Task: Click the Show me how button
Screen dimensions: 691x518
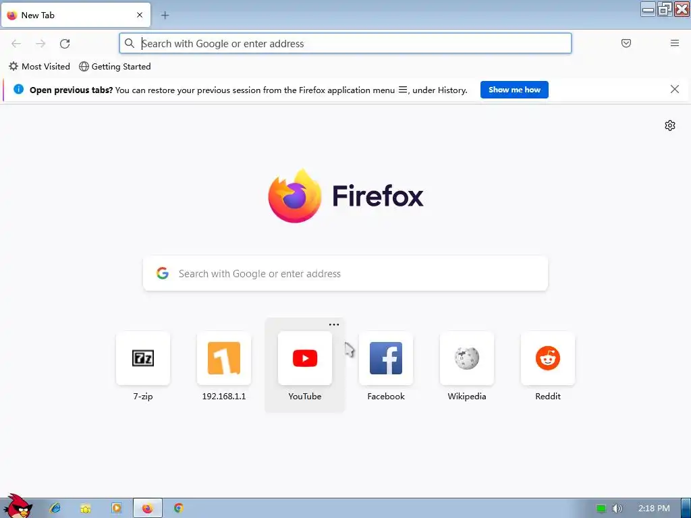Action: [514, 90]
